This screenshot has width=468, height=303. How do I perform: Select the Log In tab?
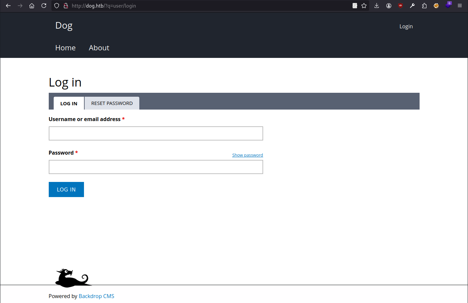(69, 103)
